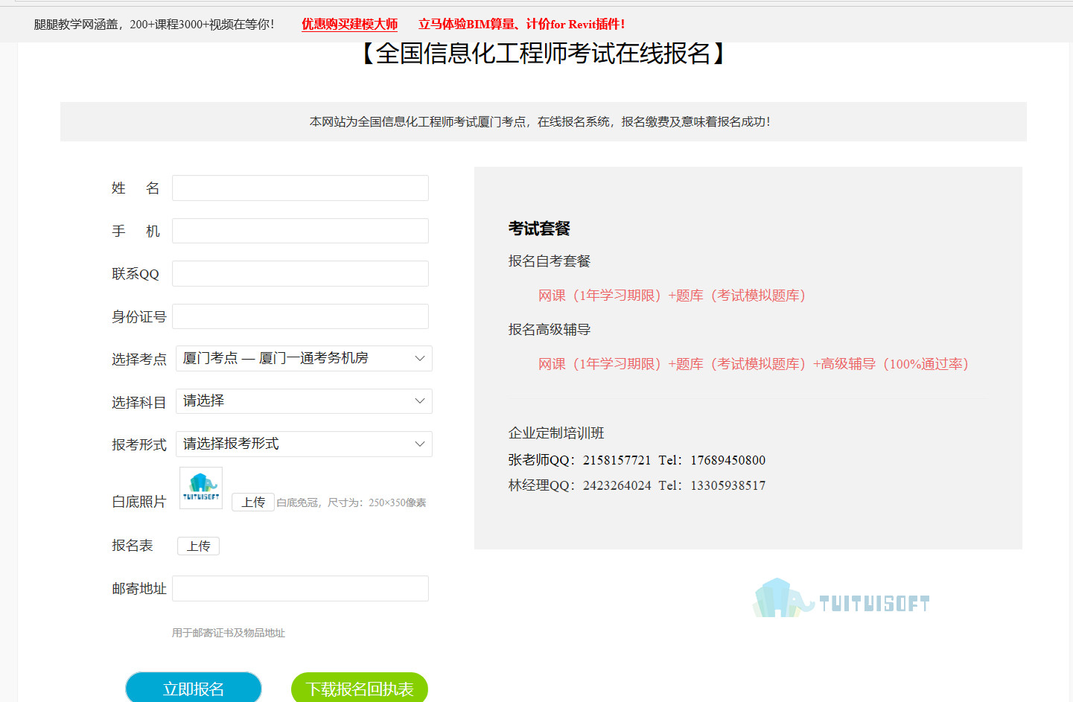Click the blue 立即报名 button

pos(194,688)
